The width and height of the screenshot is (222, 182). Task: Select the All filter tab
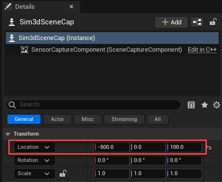[x=157, y=119]
